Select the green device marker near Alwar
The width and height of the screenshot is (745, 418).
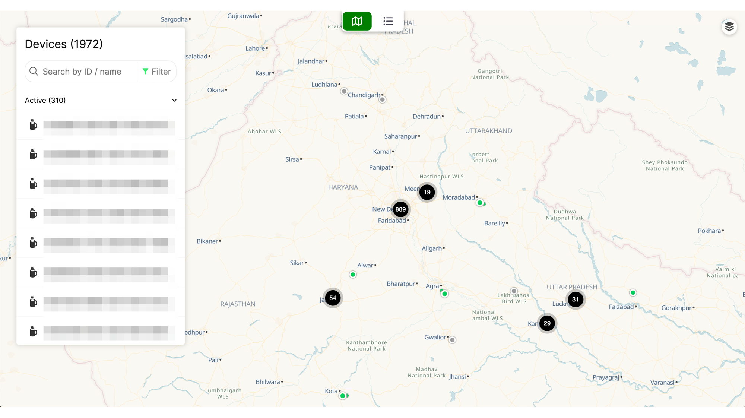point(353,275)
